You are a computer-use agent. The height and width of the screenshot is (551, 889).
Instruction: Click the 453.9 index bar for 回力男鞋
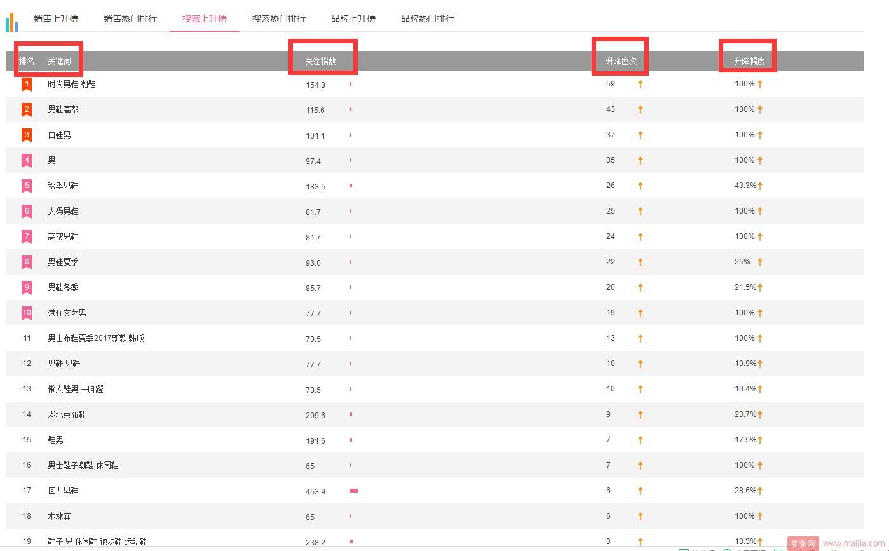(x=354, y=491)
